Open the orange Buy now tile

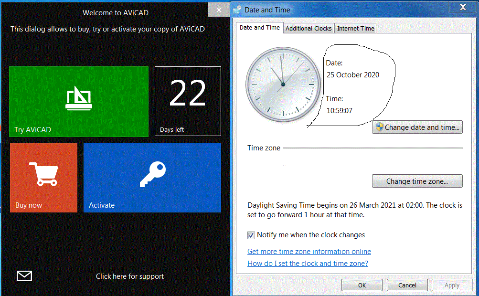click(x=43, y=178)
